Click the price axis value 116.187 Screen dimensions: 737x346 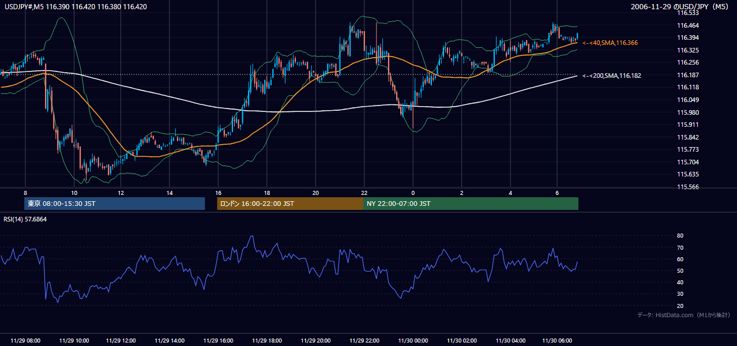pos(688,75)
